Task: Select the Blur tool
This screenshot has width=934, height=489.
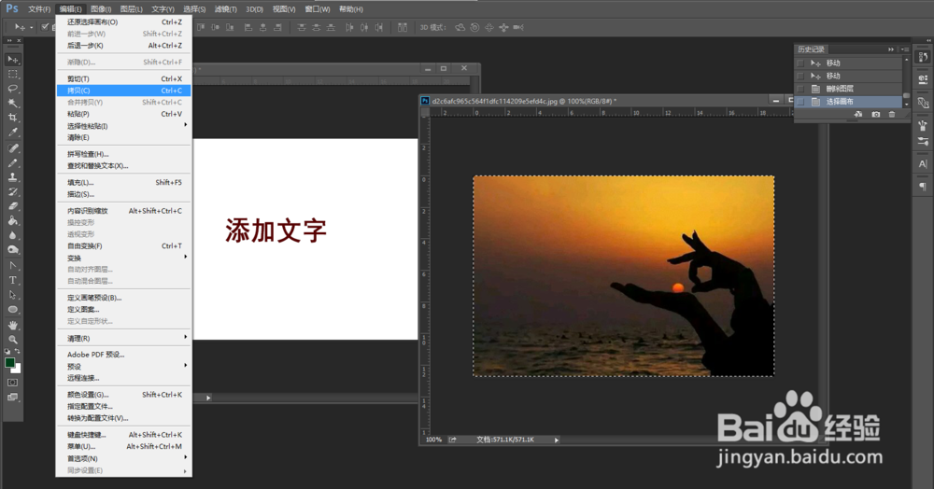Action: point(12,235)
